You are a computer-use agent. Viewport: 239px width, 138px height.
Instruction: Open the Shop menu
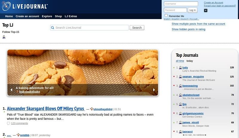tap(58, 16)
